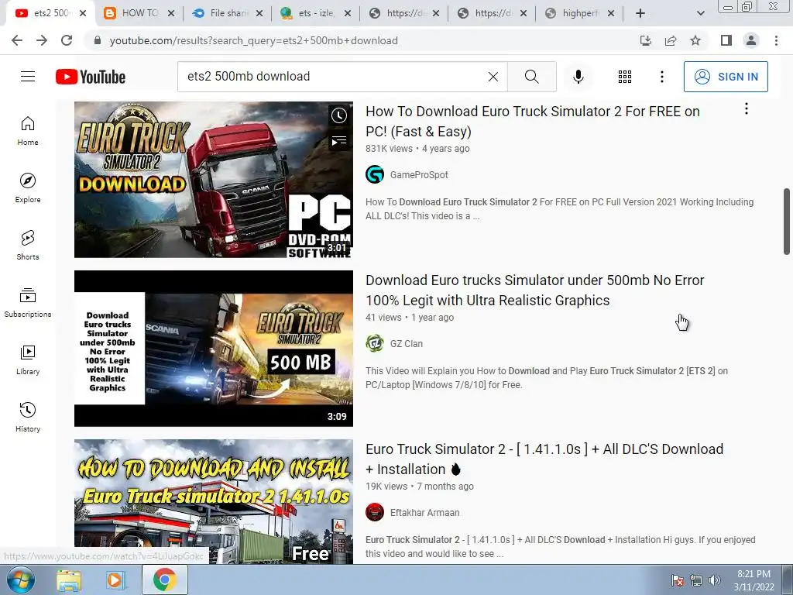Click the taskbar clock showing 8:21 PM
This screenshot has width=793, height=595.
[x=754, y=580]
